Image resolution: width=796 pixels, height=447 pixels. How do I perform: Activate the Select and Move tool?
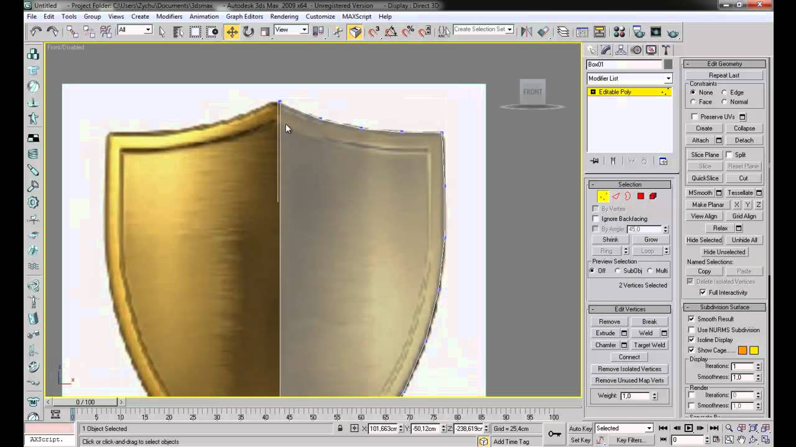231,32
